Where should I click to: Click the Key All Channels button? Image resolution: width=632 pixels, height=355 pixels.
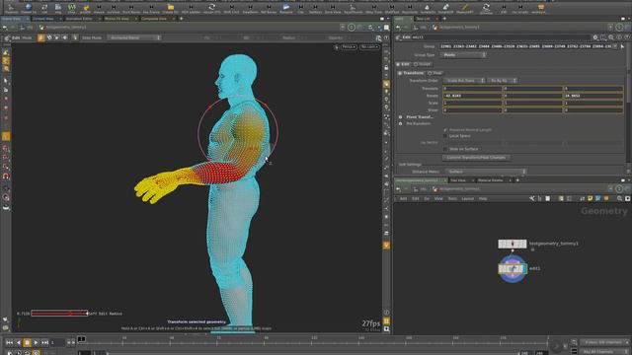(603, 352)
